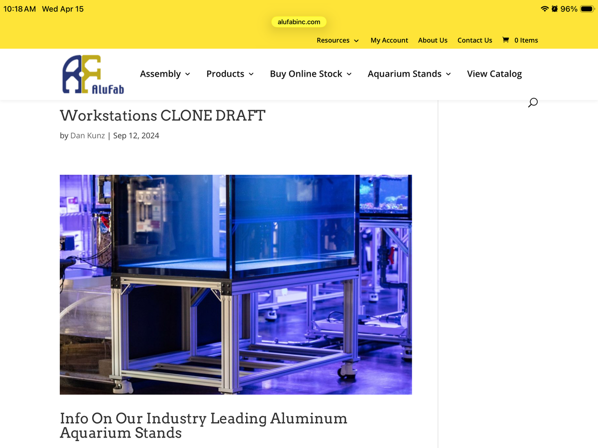Open the Contact Us page
598x448 pixels.
475,40
